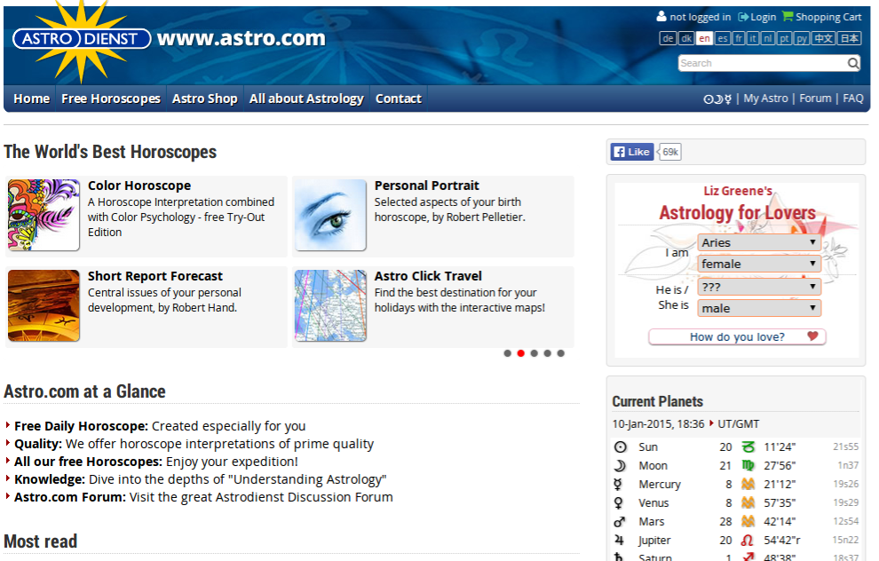Click the Astrodienst sun logo
879x561 pixels.
pos(82,39)
